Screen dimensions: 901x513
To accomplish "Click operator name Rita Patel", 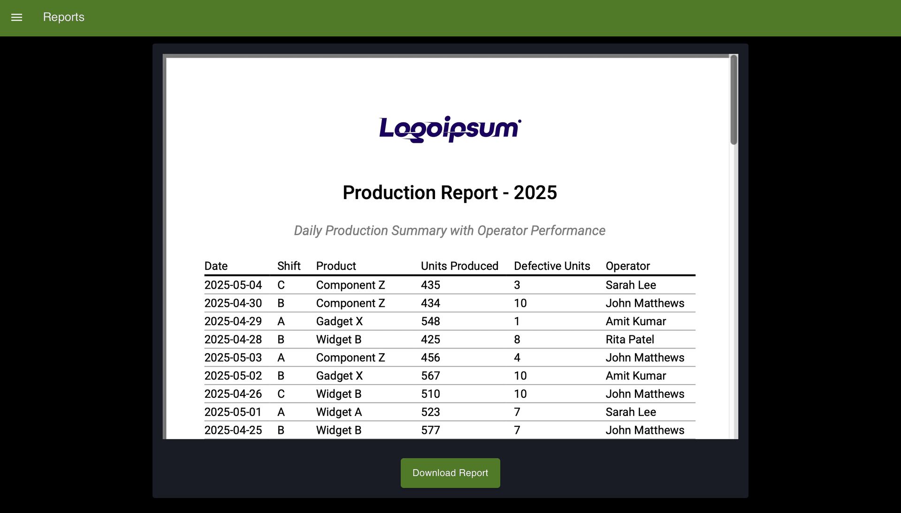I will click(629, 339).
